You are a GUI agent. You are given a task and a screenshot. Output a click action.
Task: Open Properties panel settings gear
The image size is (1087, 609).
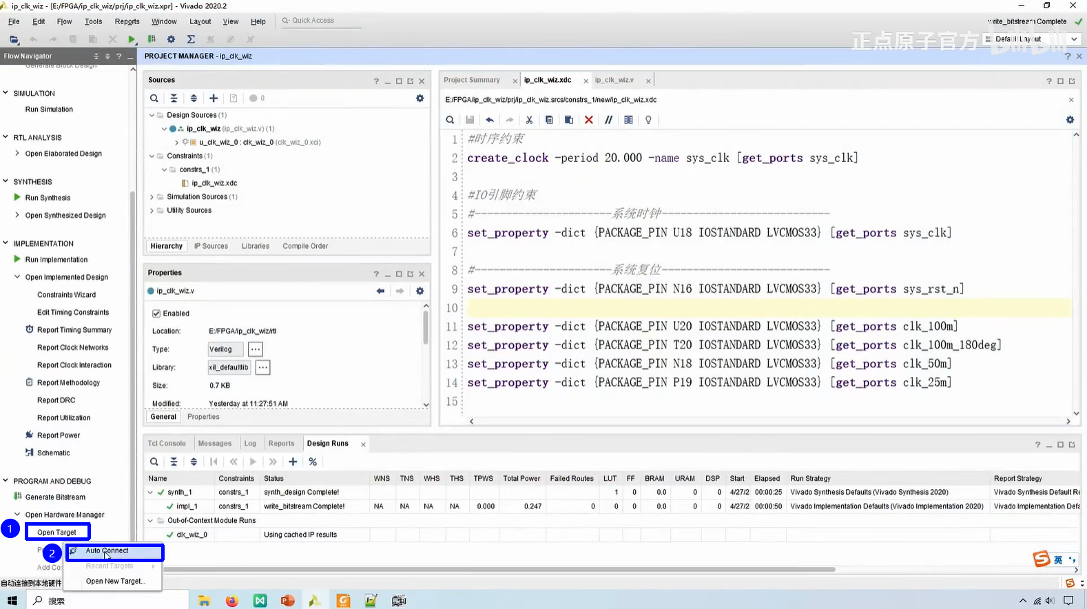420,291
